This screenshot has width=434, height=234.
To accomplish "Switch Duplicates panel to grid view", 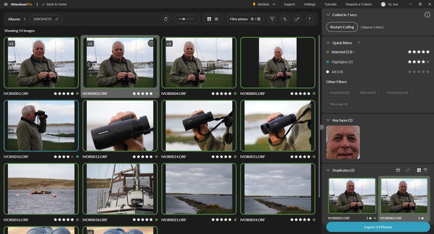I will 419,170.
